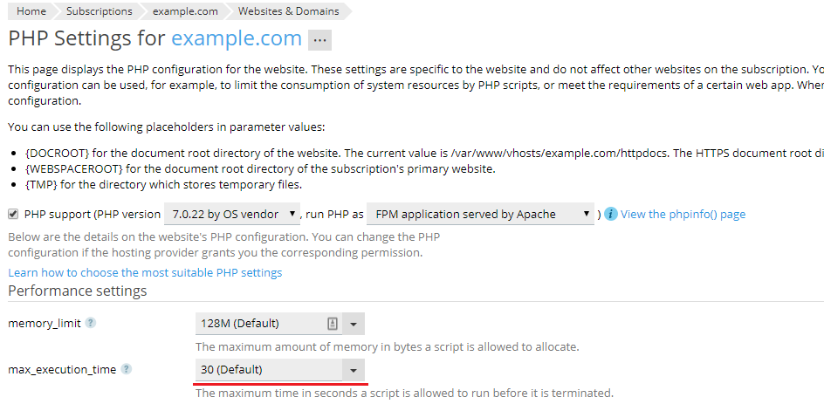824x404 pixels.
Task: Click the blue info icon beside phpinfo link
Action: click(x=611, y=214)
